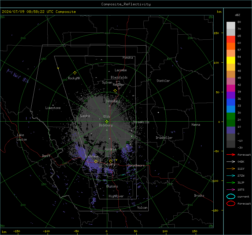Click the Limestone label

tap(53, 108)
